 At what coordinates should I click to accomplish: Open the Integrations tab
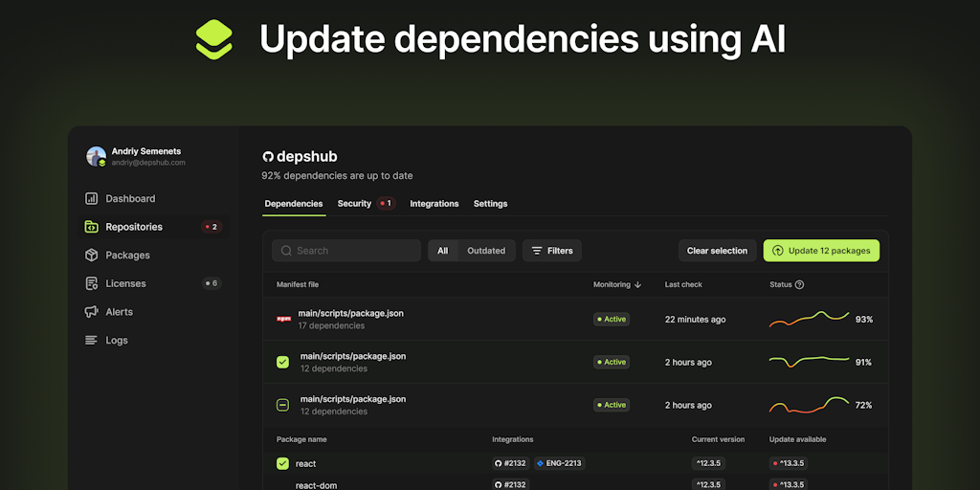tap(434, 204)
